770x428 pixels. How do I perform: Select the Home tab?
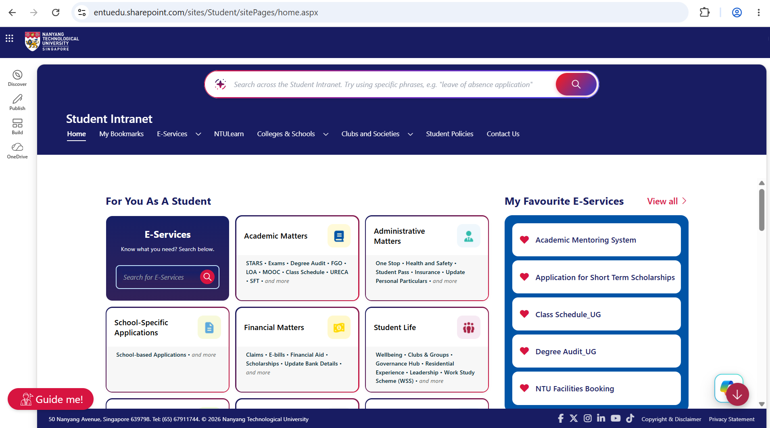pyautogui.click(x=76, y=134)
